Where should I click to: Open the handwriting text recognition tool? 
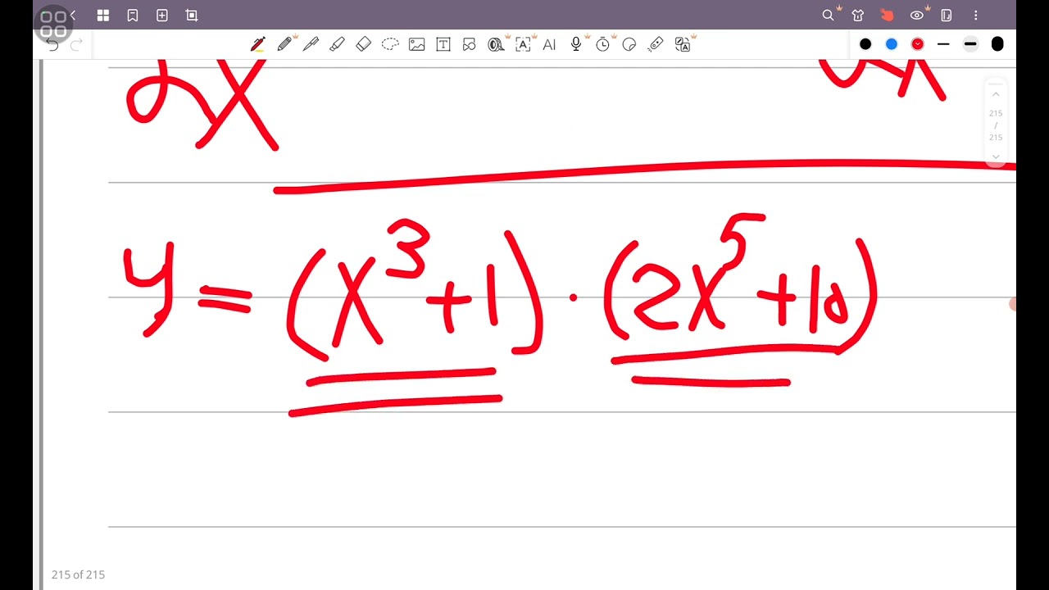[x=523, y=44]
